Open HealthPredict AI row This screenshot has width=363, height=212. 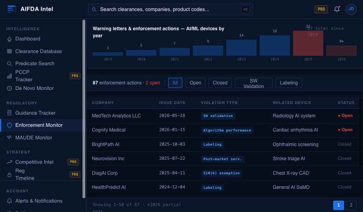point(223,187)
